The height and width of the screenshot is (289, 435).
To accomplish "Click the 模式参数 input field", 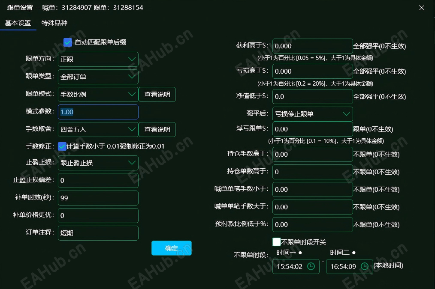I will [x=98, y=112].
